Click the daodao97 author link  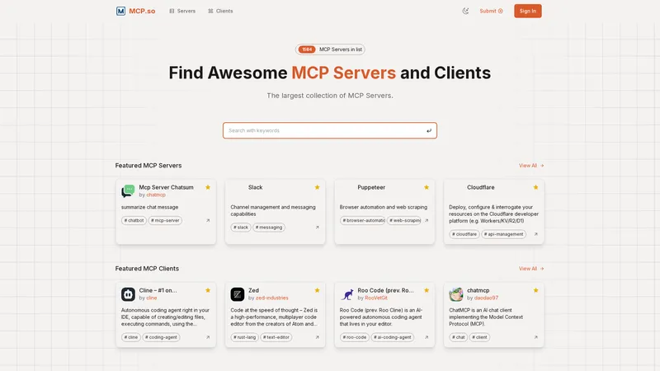point(486,298)
